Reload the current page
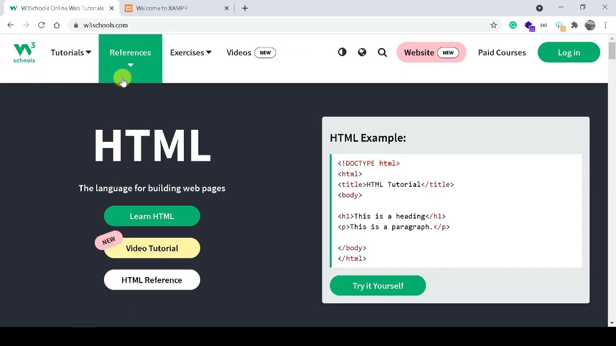Viewport: 616px width, 346px height. click(41, 25)
